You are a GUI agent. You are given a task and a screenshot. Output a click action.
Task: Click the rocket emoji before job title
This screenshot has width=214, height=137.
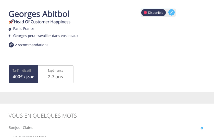click(11, 22)
